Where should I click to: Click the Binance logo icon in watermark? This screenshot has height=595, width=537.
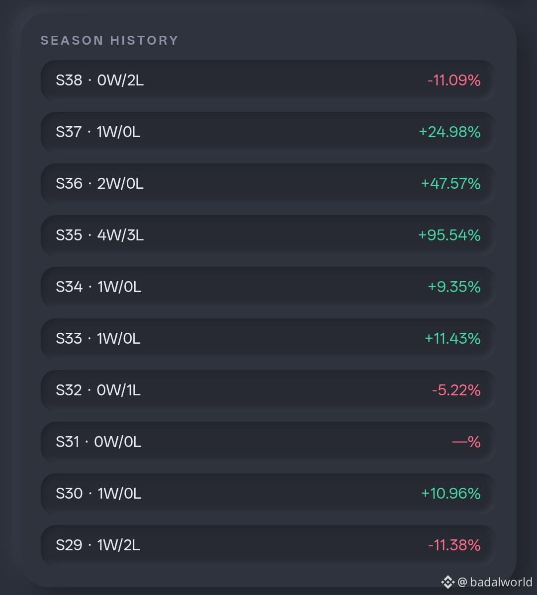point(448,582)
